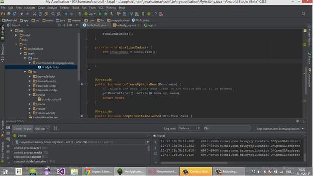This screenshot has width=313, height=176.
Task: Click the Attach debugger icon
Action: point(112,14)
